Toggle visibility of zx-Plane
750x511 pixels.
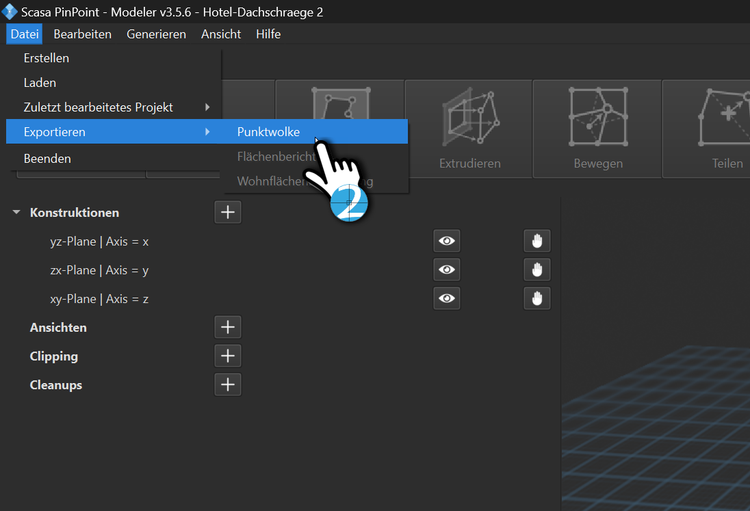click(x=447, y=270)
